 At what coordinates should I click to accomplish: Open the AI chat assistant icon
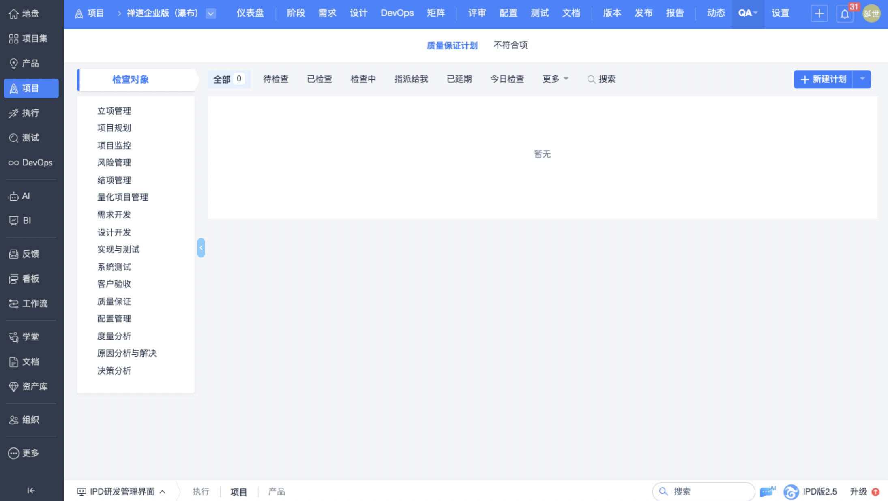point(767,491)
